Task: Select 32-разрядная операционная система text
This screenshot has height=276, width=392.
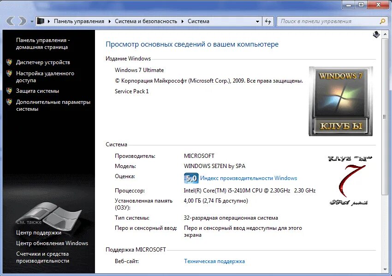Action: [231, 218]
